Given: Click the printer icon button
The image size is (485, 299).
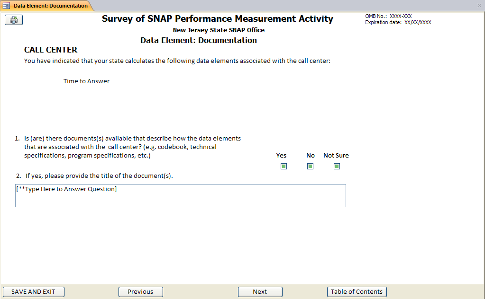Looking at the screenshot, I should pos(14,20).
